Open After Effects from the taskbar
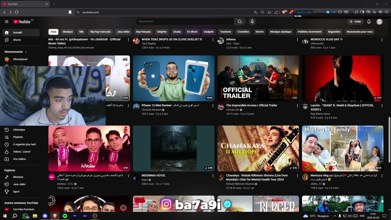This screenshot has height=220, width=391. tap(85, 216)
